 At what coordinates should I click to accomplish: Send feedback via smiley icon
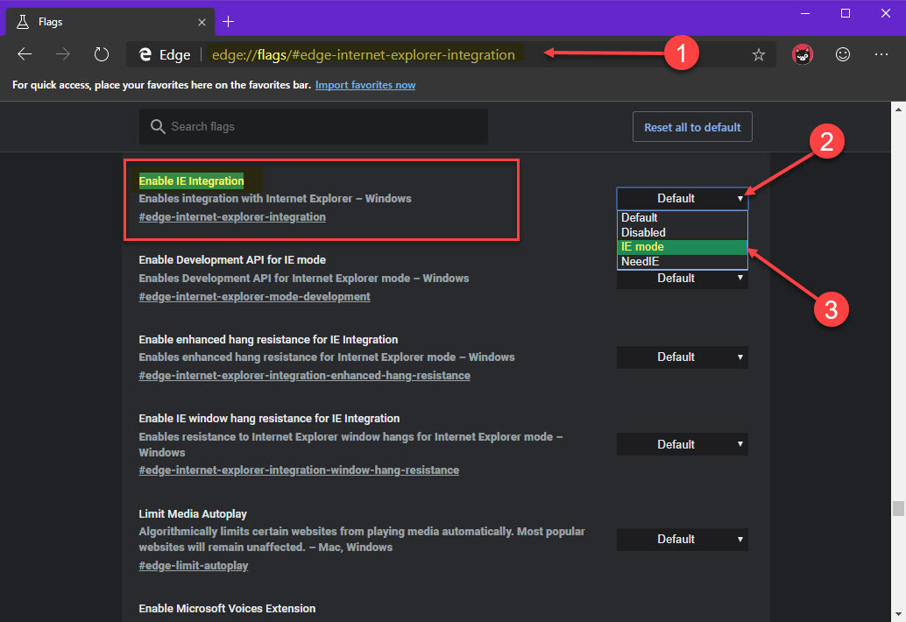coord(842,54)
